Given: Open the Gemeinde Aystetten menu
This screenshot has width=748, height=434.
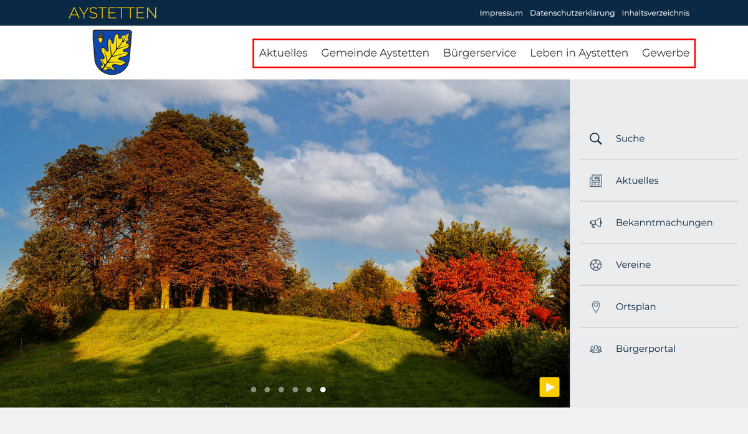Looking at the screenshot, I should pyautogui.click(x=375, y=53).
